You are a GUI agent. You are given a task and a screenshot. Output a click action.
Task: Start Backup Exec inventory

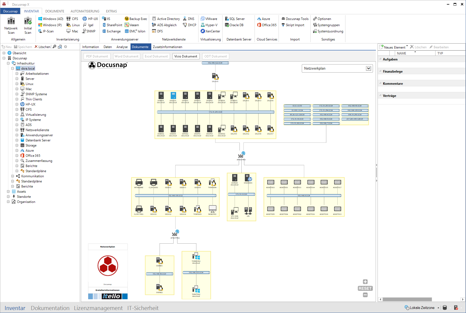pos(136,19)
